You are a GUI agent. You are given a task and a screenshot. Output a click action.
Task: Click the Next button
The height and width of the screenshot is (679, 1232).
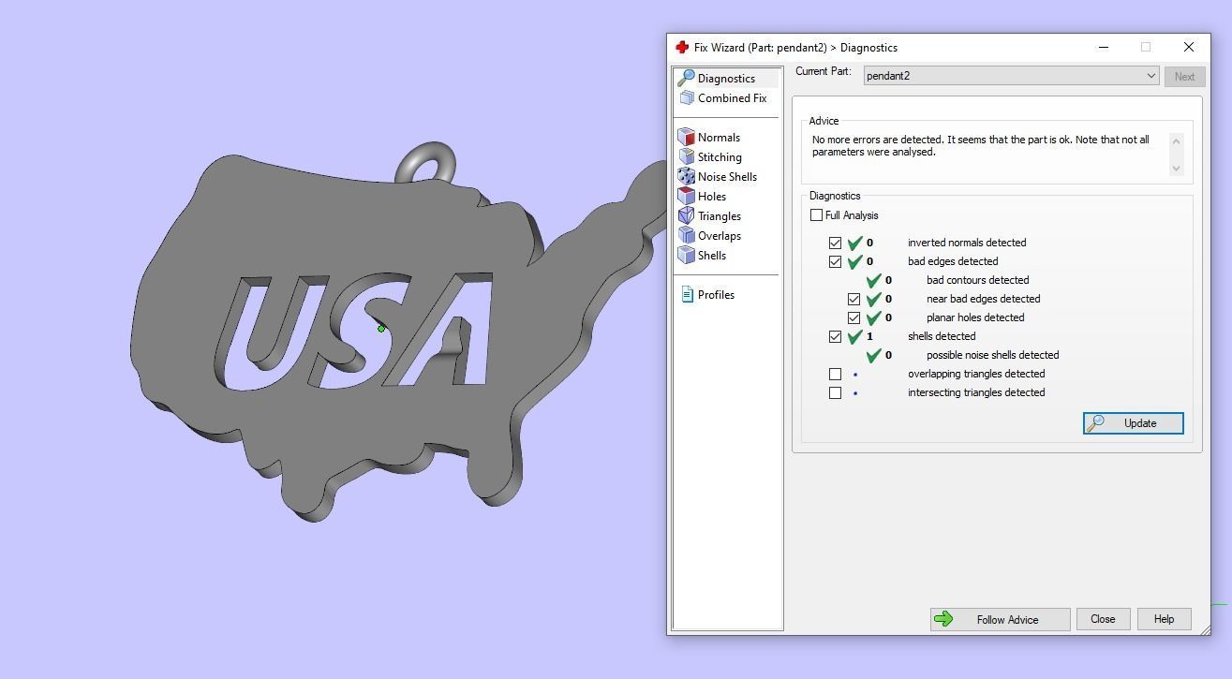(x=1184, y=77)
